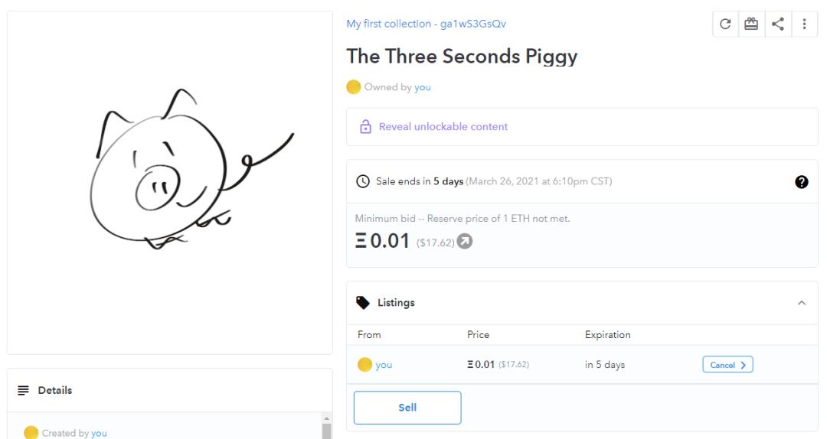Screen dimensions: 827x439
Task: Click the gift transfer icon
Action: (751, 24)
